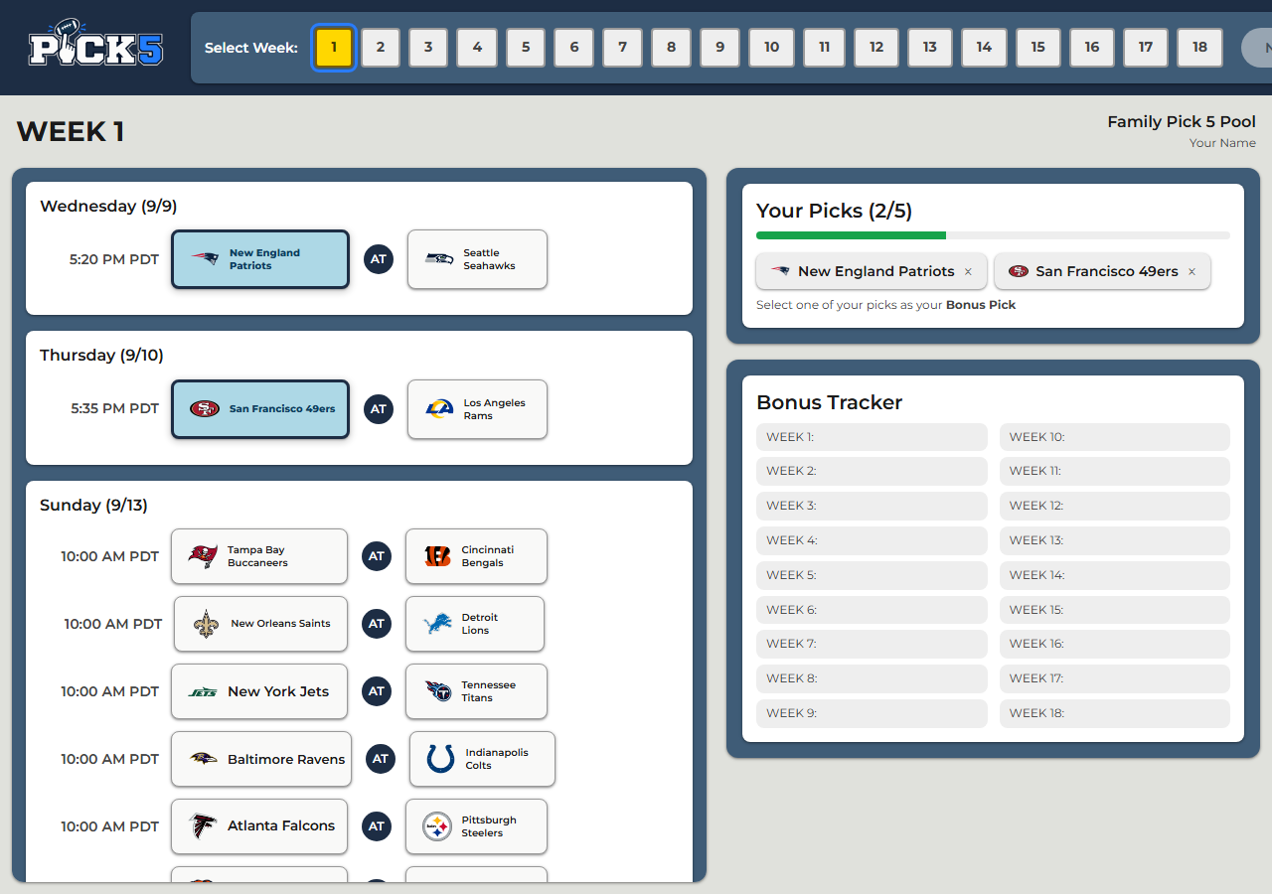Choose week 7 in week selector
This screenshot has height=894, width=1272.
[622, 48]
